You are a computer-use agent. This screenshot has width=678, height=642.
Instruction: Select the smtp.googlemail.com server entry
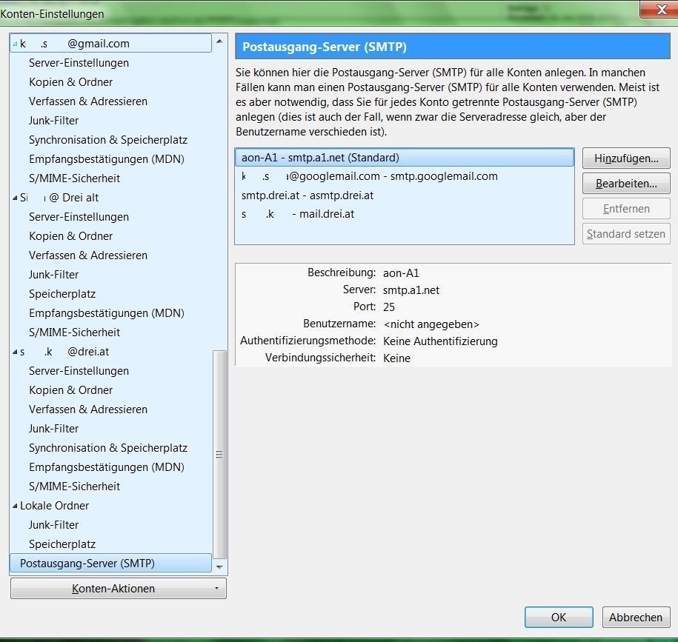pyautogui.click(x=405, y=176)
